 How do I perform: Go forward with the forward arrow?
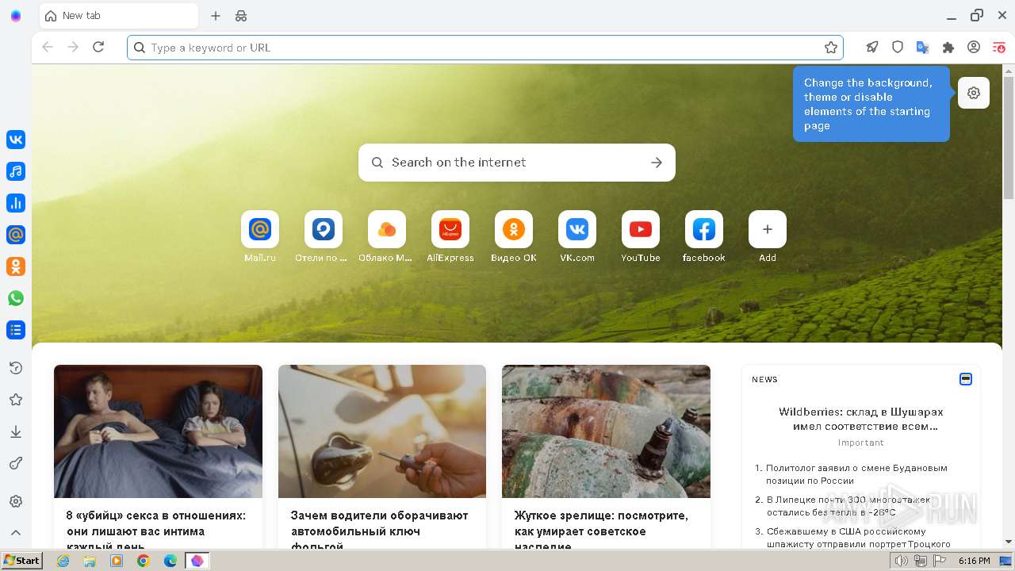click(73, 48)
